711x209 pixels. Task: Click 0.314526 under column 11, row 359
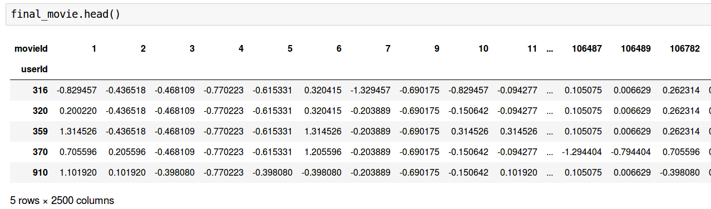pos(519,131)
